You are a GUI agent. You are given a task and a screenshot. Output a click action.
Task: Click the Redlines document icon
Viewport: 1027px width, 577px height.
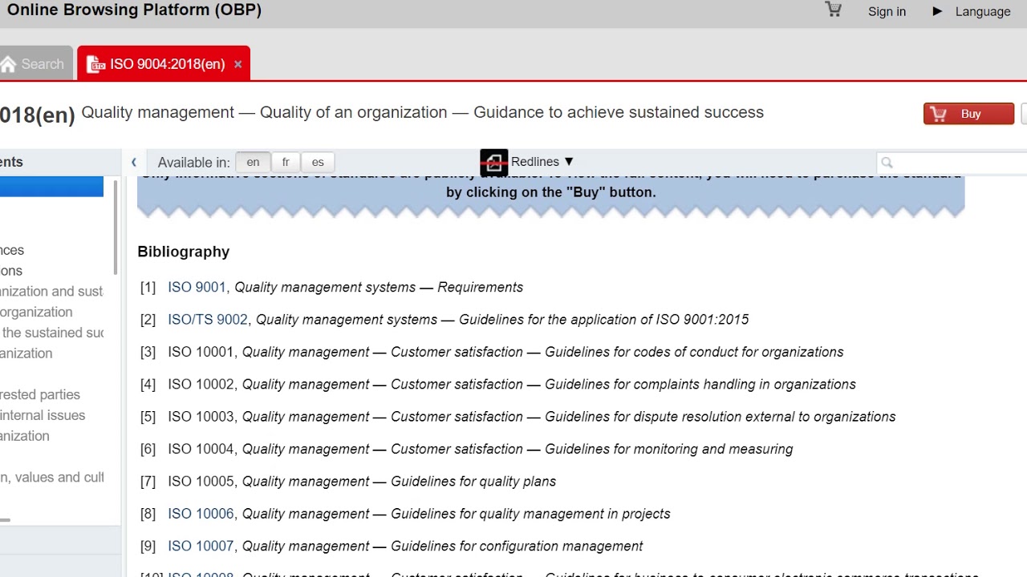[493, 163]
